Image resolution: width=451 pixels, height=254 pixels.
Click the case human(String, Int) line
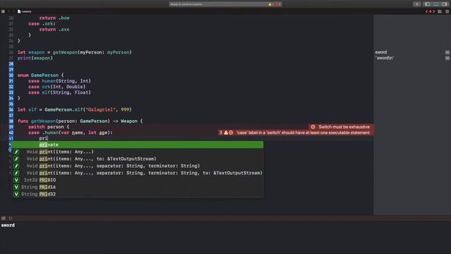(59, 81)
